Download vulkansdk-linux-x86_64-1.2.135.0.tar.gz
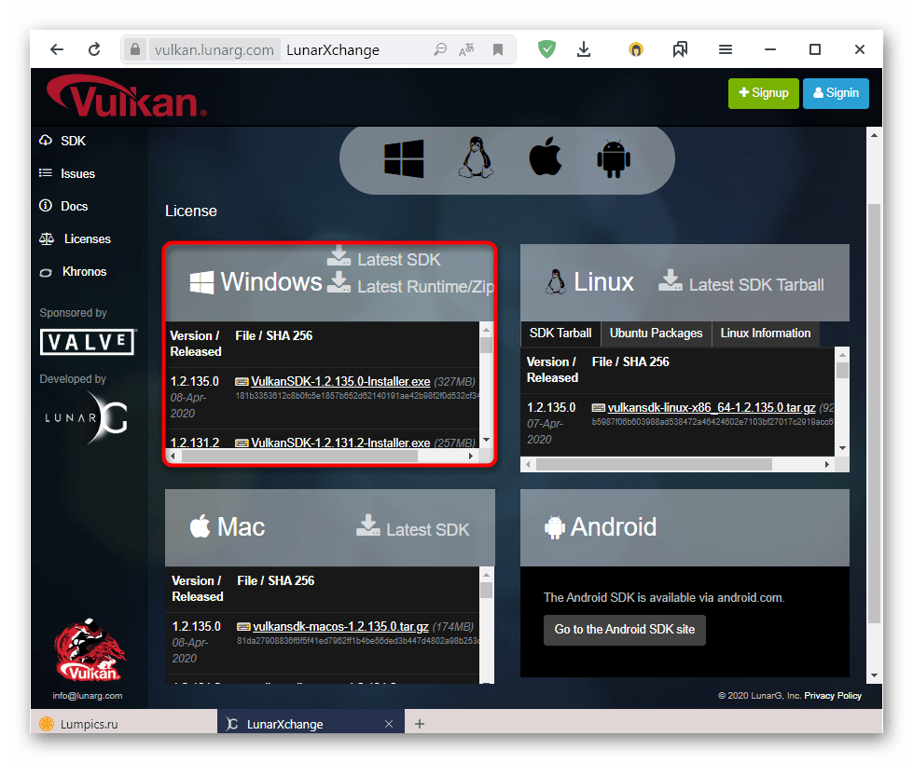This screenshot has width=913, height=763. [712, 408]
